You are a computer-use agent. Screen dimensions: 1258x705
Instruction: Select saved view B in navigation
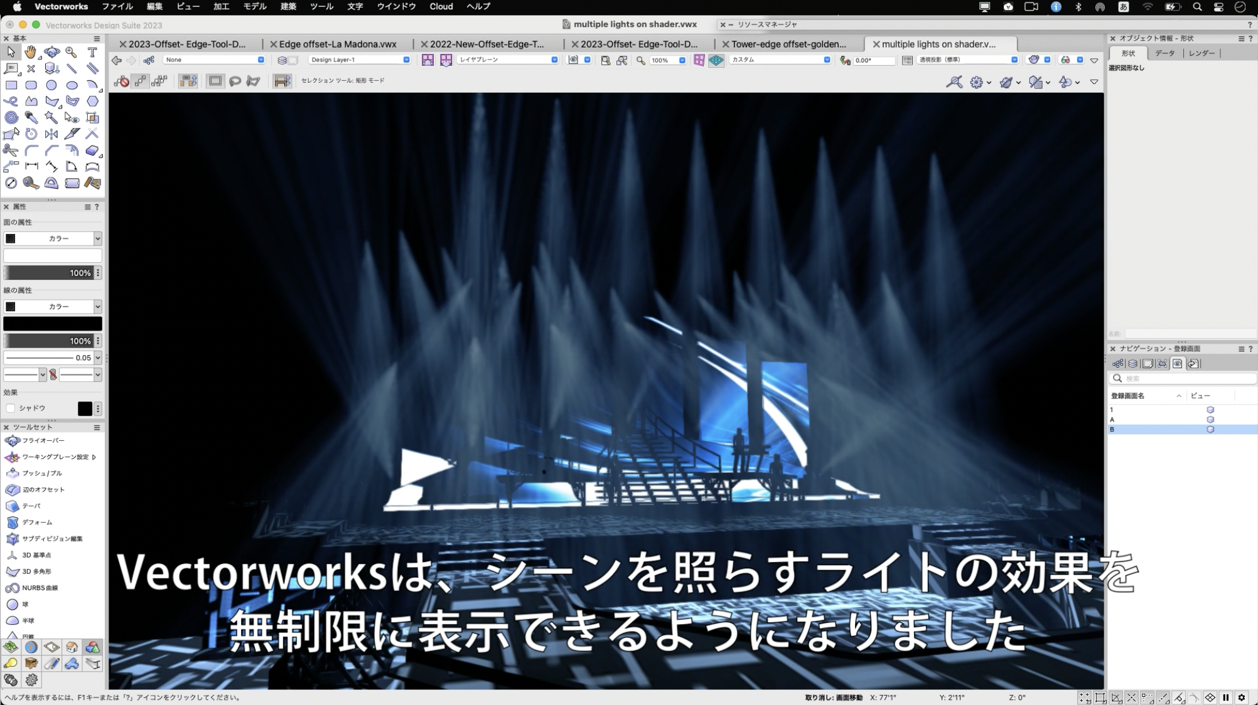pos(1182,430)
